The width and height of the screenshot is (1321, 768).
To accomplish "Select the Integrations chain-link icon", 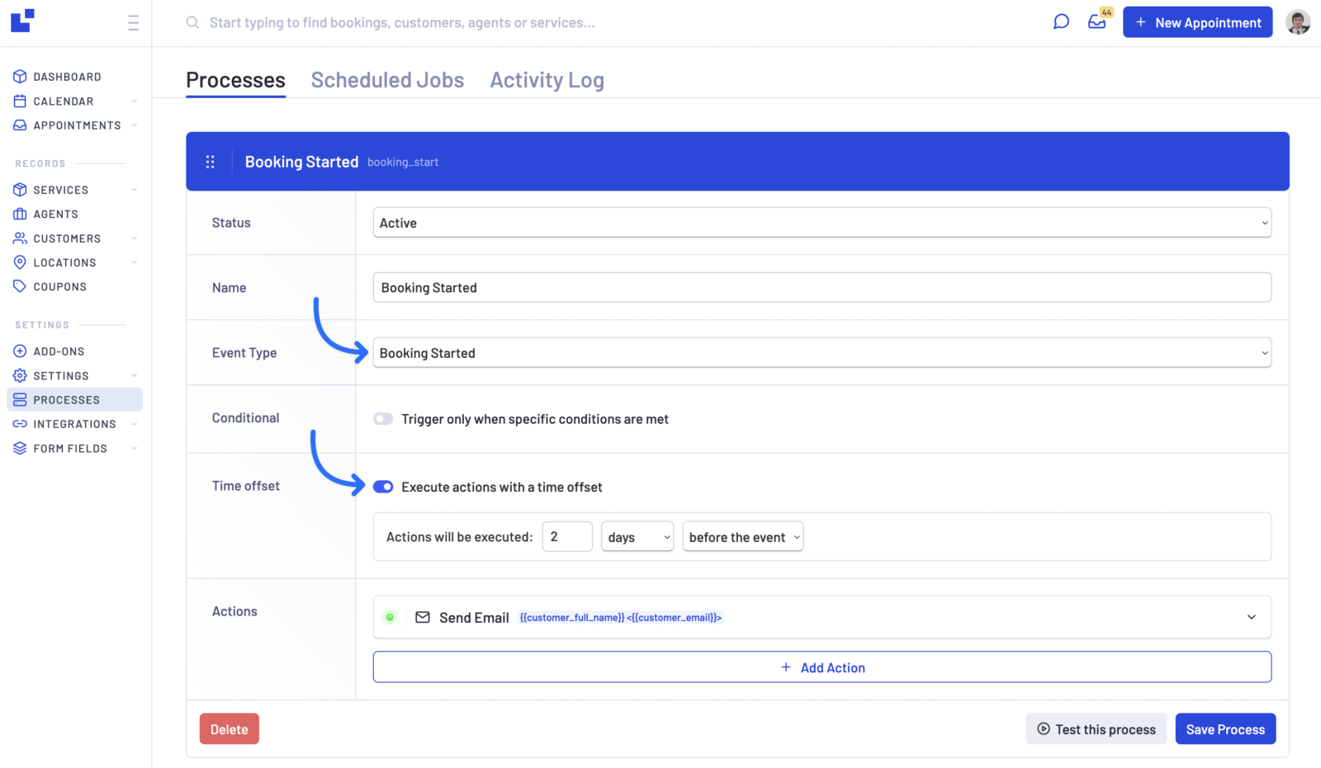I will (20, 423).
